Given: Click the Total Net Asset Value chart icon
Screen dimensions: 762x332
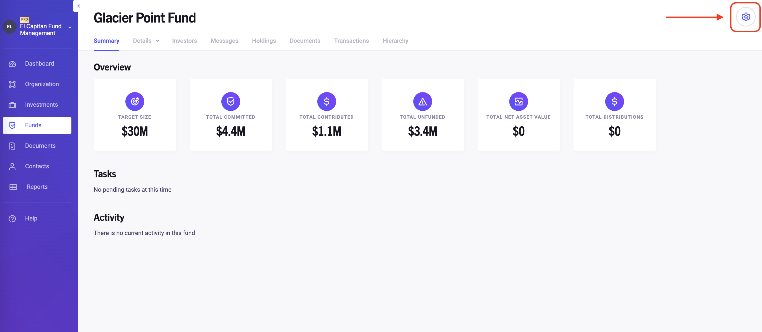Looking at the screenshot, I should (x=518, y=101).
